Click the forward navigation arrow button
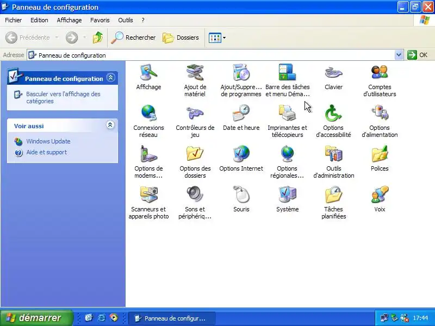 click(x=72, y=37)
